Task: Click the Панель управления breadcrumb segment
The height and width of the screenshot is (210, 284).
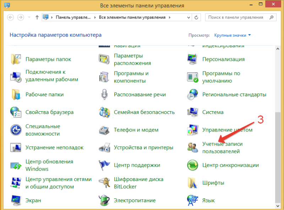Action: (x=74, y=17)
